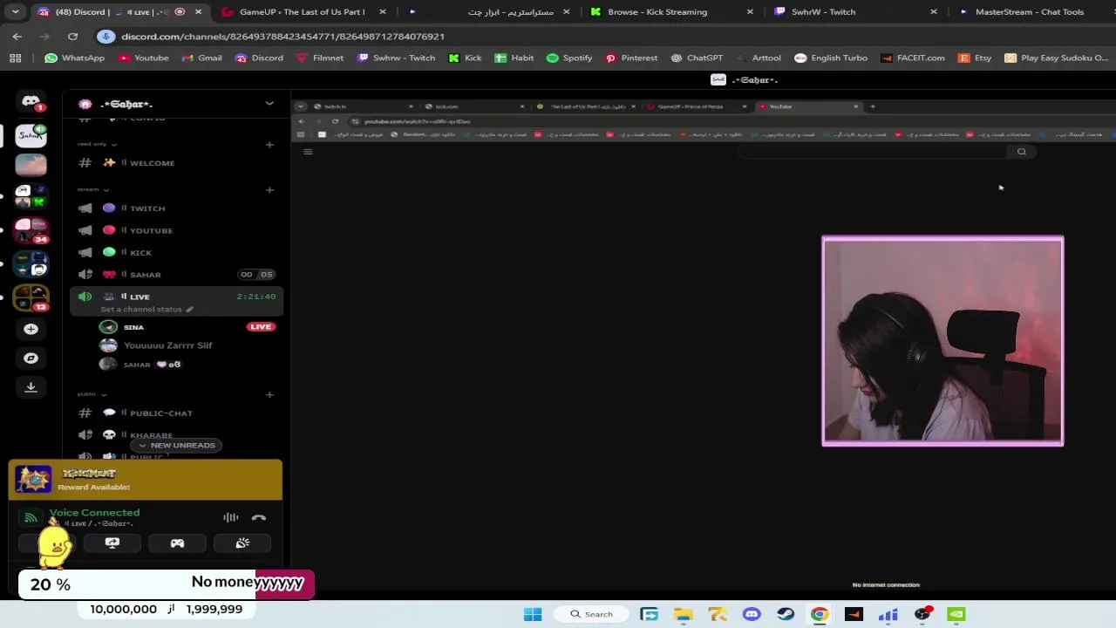Create channel in stream category
Image resolution: width=1116 pixels, height=628 pixels.
click(269, 189)
